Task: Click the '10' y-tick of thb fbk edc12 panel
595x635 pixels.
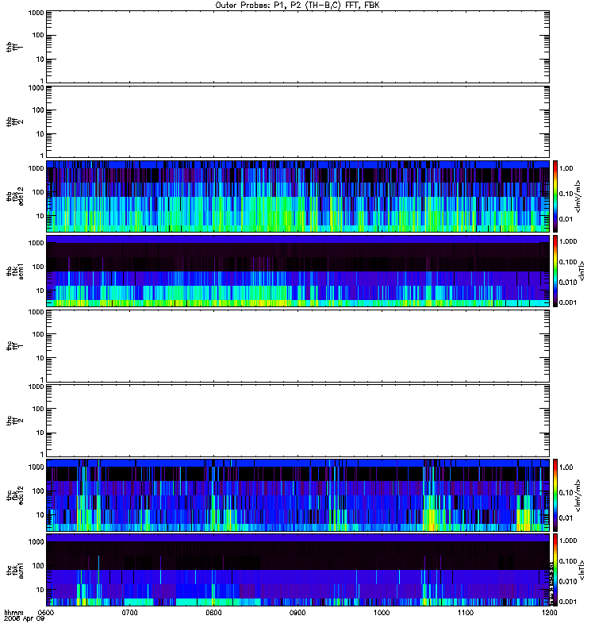Action: 40,216
